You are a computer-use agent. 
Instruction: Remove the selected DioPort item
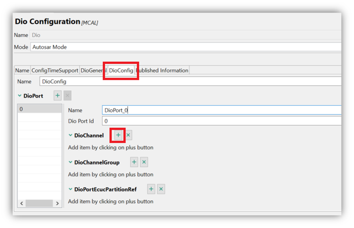pos(67,96)
